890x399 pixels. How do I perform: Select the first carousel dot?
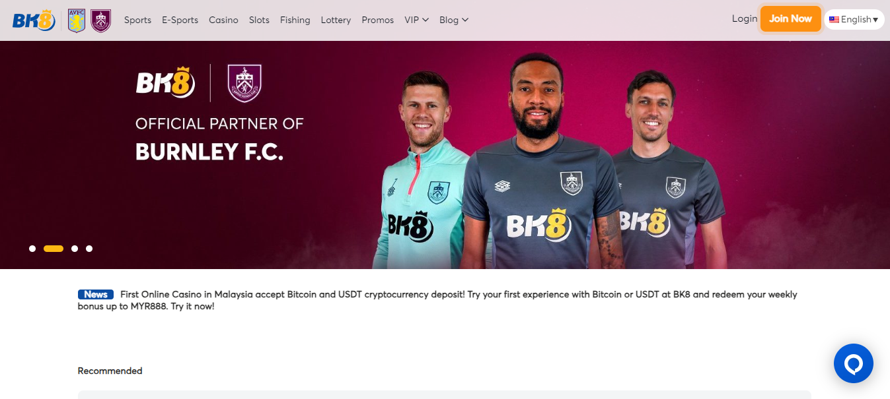pos(32,249)
